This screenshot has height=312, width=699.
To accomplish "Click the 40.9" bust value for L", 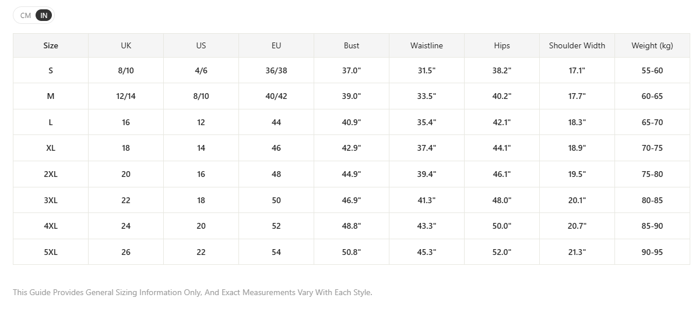I will (352, 122).
